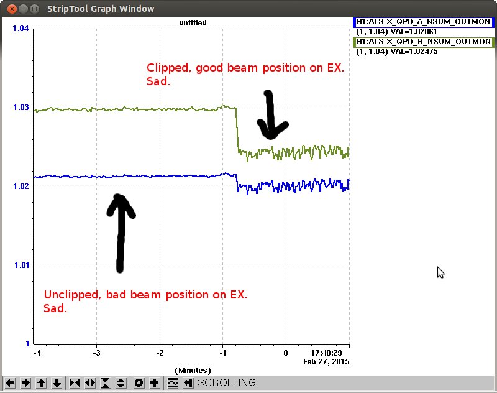Select the H1:ALS-X_QPD_B_NSUM_OUTMON legend entry
The image size is (497, 393).
point(424,42)
